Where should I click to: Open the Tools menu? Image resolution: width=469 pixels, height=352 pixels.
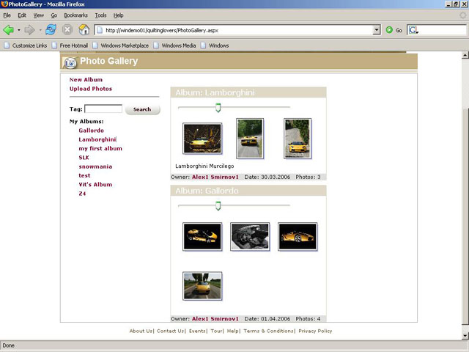coord(100,15)
